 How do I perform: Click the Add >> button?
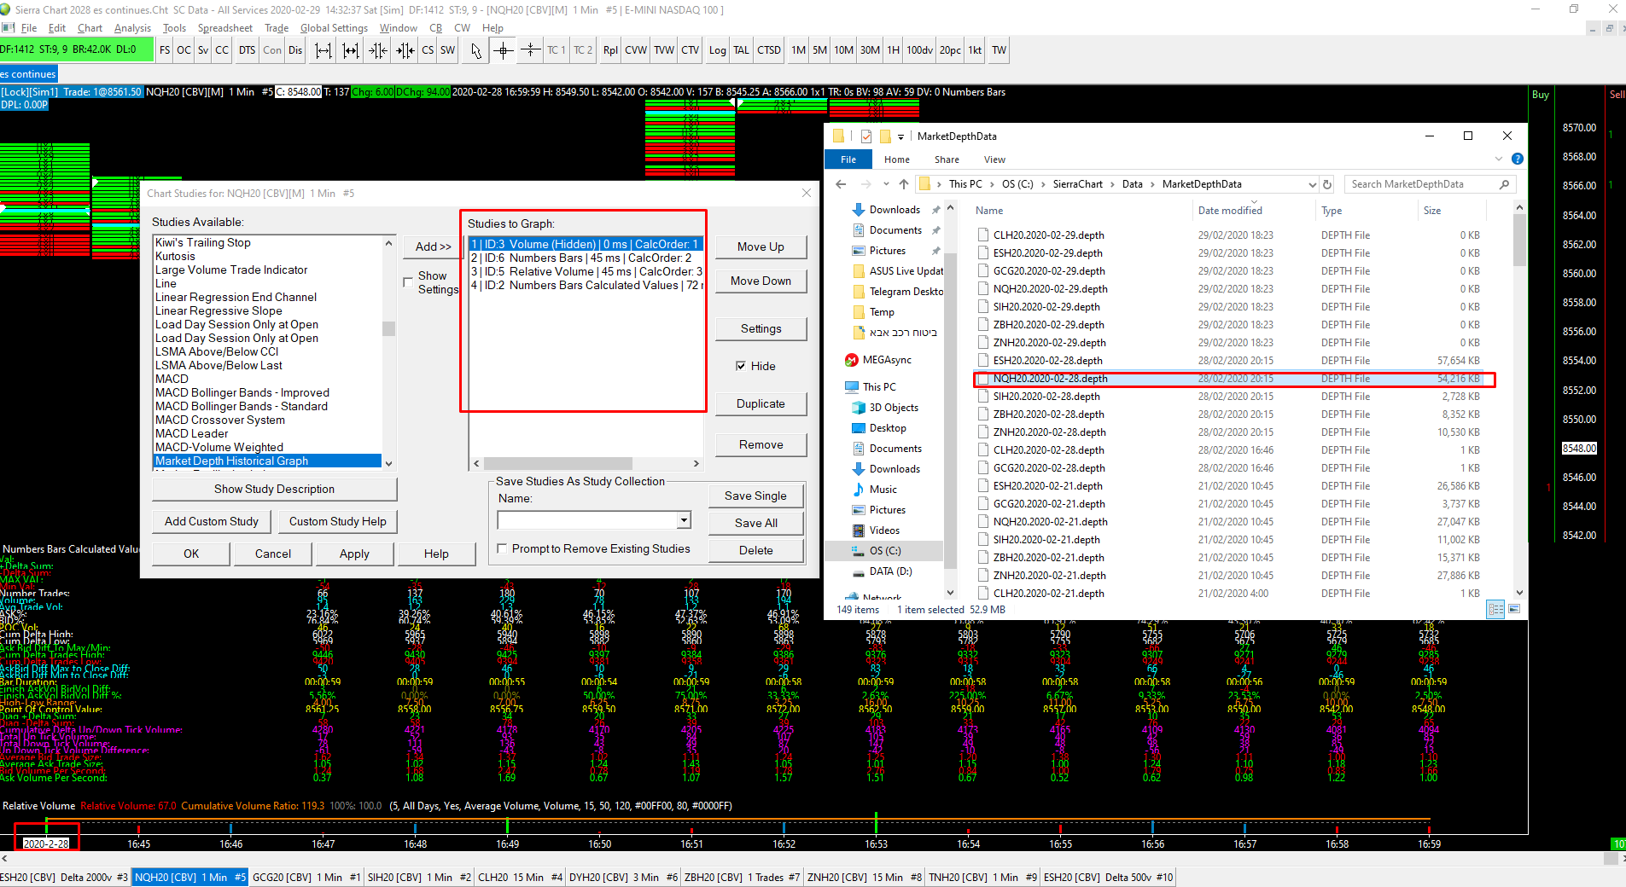coord(433,246)
